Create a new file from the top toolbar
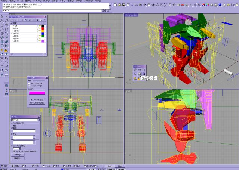 115,5
